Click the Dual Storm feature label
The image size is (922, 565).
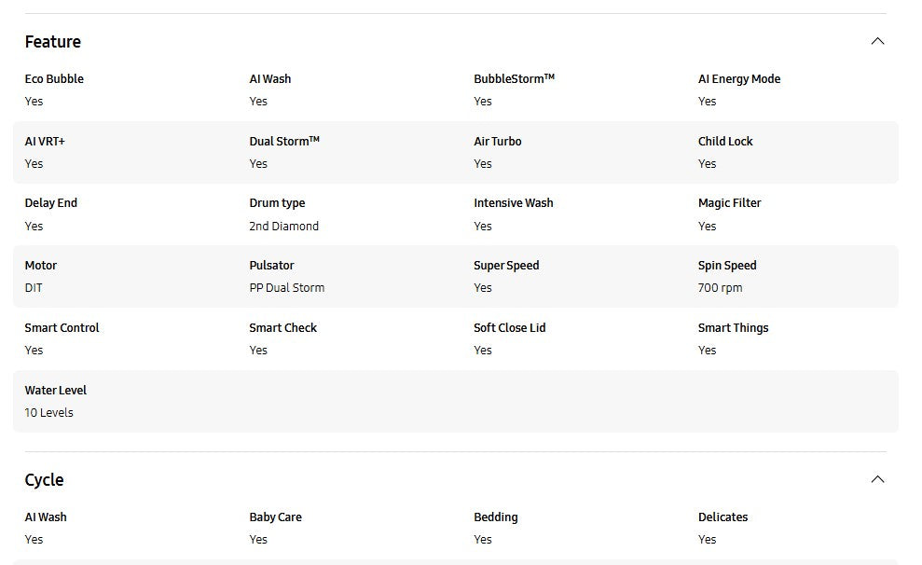pyautogui.click(x=284, y=142)
